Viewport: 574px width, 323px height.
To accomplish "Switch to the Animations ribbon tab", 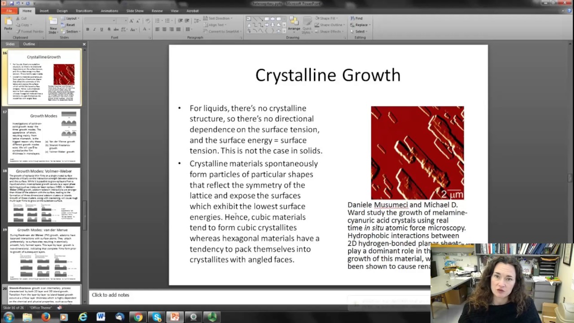I will (109, 11).
